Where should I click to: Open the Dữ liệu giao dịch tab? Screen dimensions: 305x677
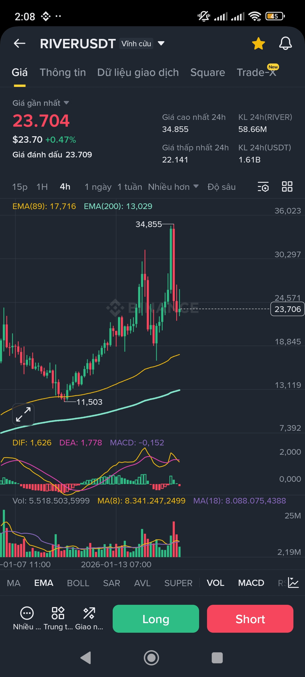pyautogui.click(x=138, y=72)
